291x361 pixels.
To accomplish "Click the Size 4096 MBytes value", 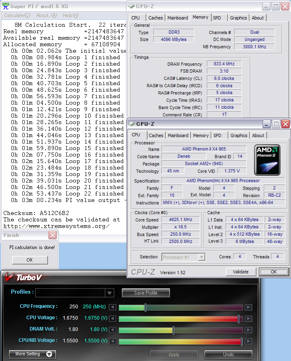I will point(174,39).
